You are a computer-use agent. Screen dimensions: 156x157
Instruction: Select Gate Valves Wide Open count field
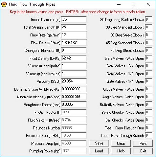click(x=148, y=58)
